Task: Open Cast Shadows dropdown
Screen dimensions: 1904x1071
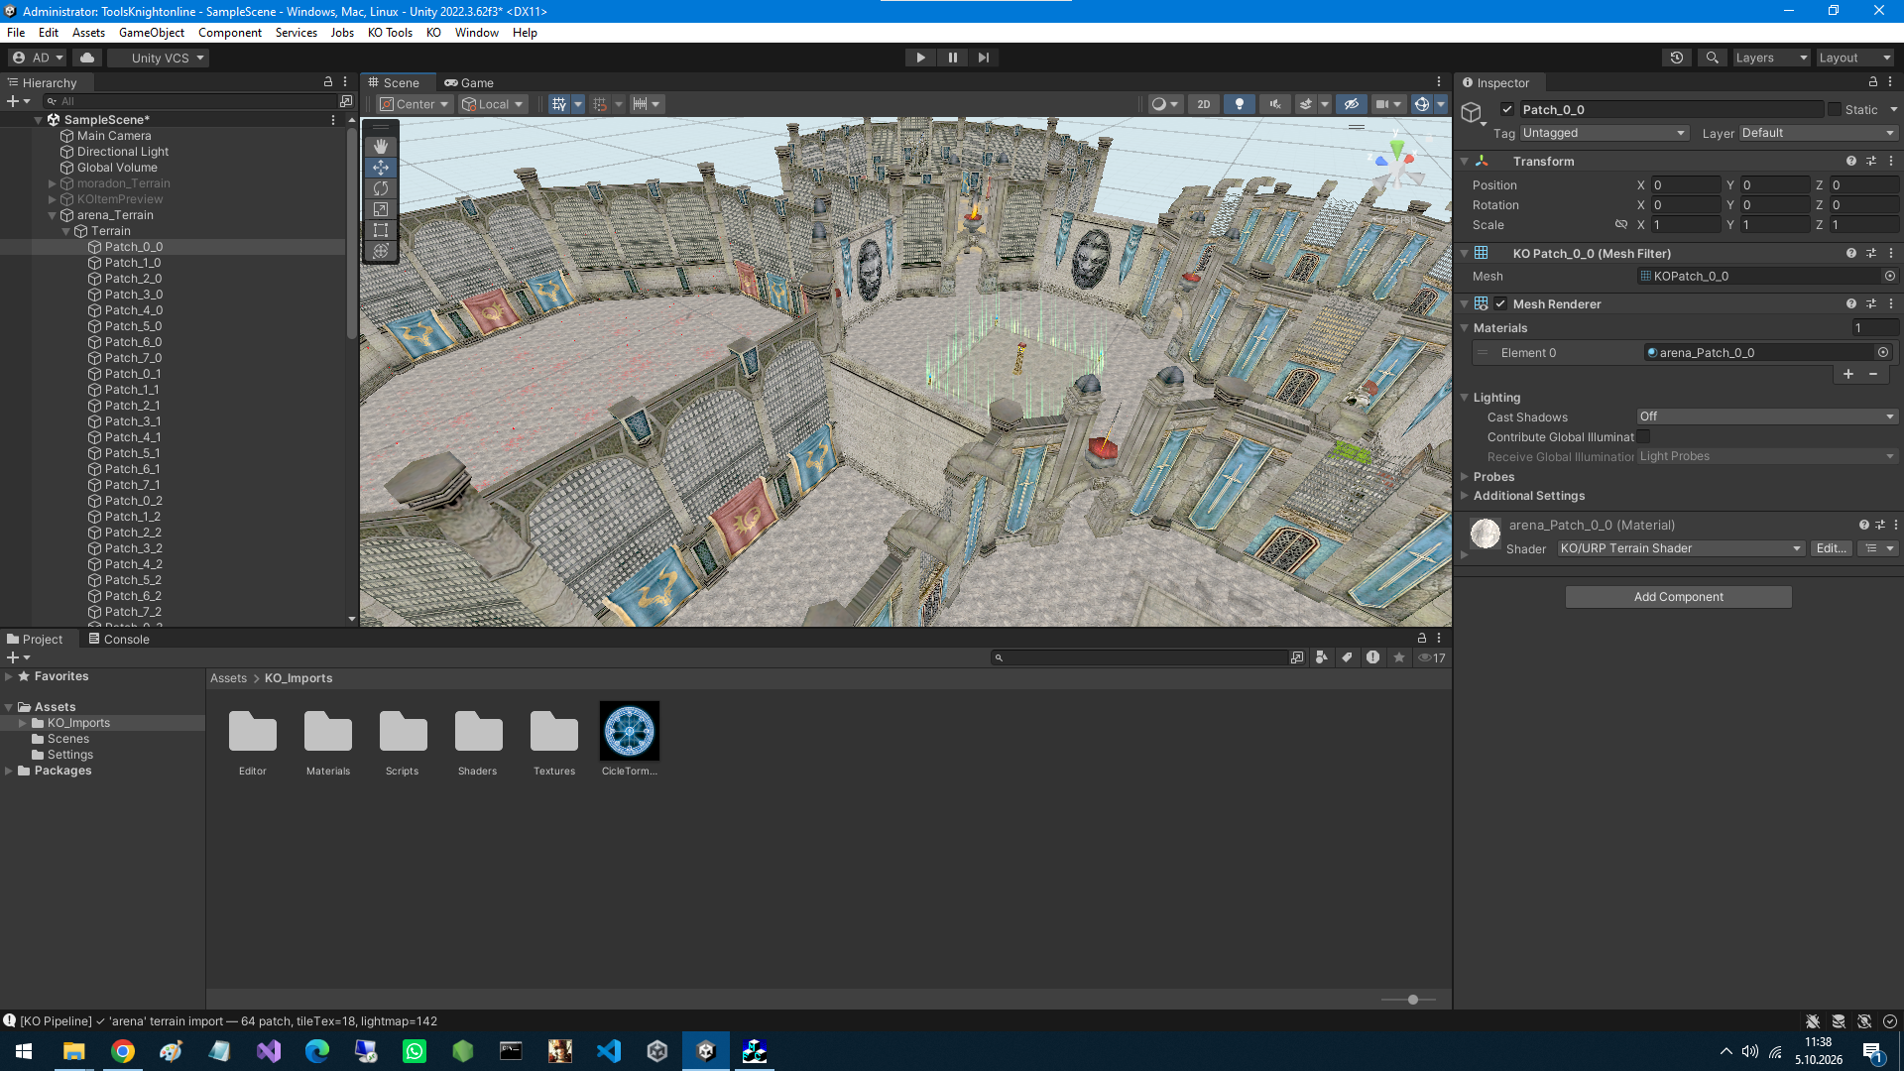Action: 1767,416
